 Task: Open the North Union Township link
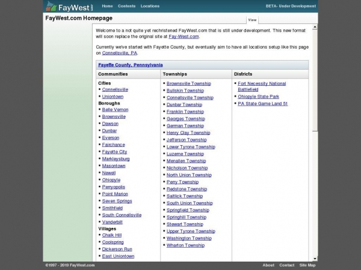pyautogui.click(x=190, y=175)
